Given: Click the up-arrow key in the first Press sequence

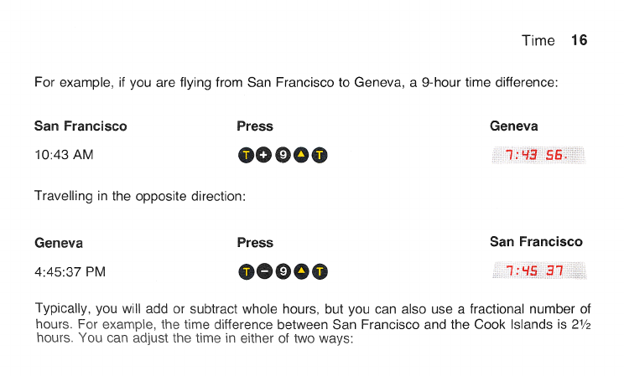Looking at the screenshot, I should coord(301,155).
